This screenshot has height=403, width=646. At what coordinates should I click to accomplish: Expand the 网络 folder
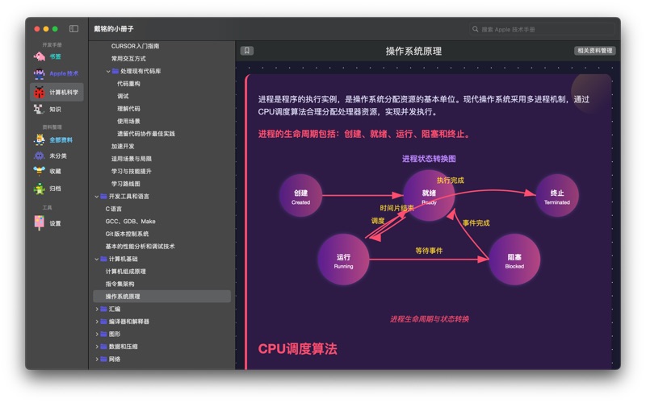tap(97, 359)
